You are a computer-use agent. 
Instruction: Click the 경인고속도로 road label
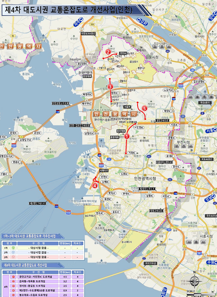point(162,120)
